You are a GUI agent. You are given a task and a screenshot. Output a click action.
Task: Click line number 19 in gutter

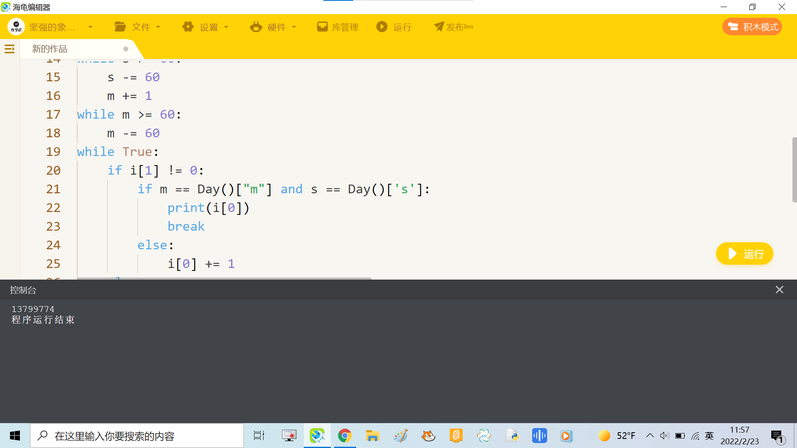tap(53, 152)
